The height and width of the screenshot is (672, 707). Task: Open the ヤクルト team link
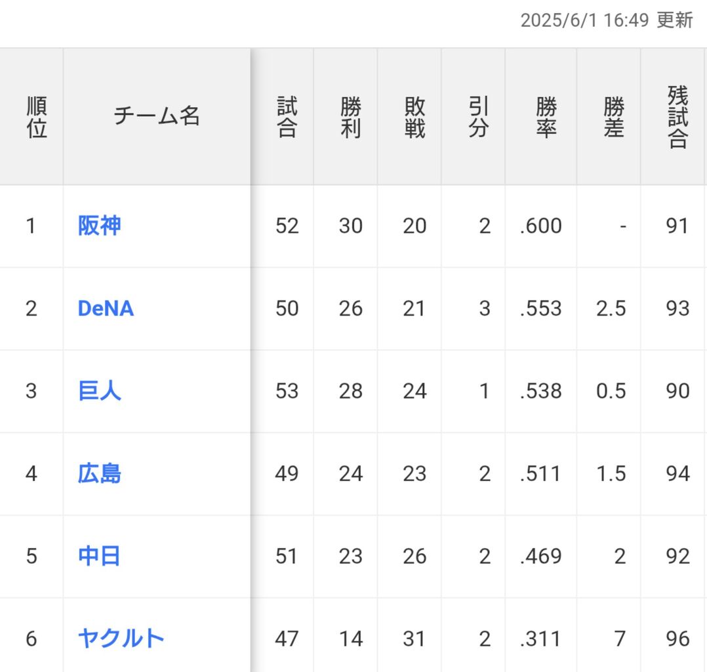[x=121, y=639]
